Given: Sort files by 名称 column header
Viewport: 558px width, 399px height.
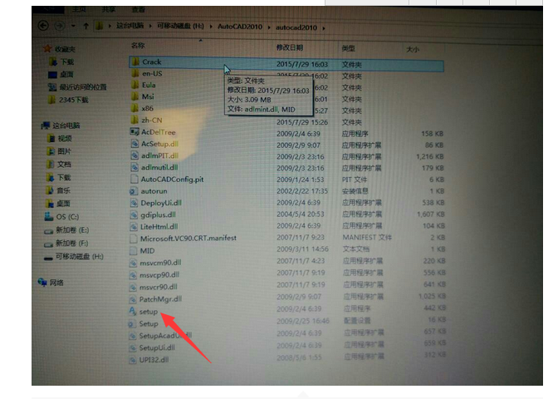Looking at the screenshot, I should (138, 45).
